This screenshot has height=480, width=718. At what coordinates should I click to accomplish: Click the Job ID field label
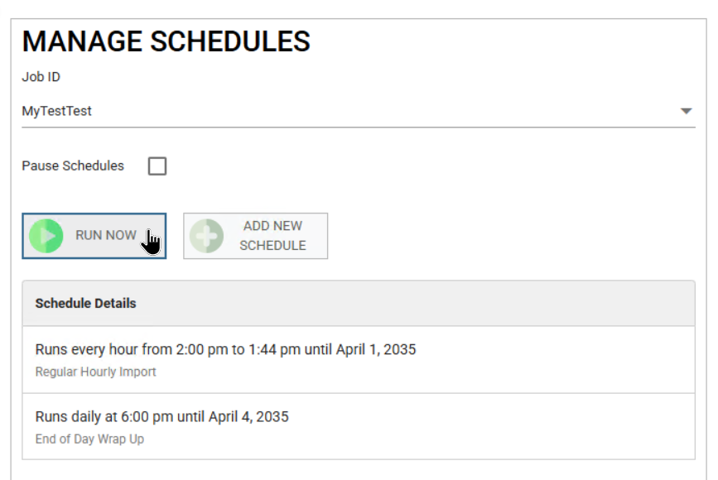(41, 78)
